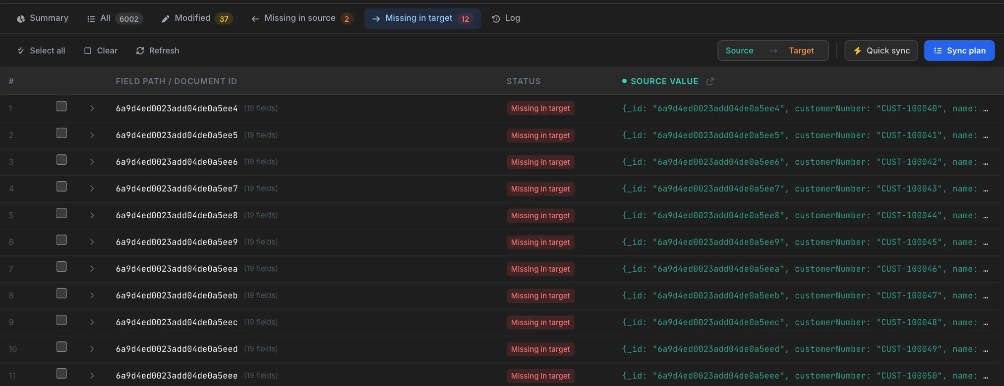Expand the document ending 5eea

pos(92,269)
